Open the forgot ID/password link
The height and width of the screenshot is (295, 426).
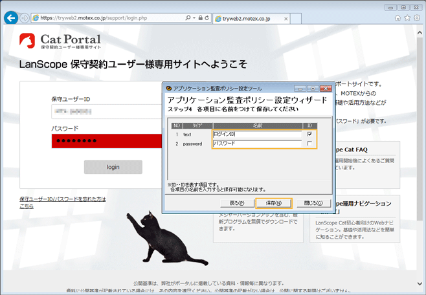tap(63, 202)
